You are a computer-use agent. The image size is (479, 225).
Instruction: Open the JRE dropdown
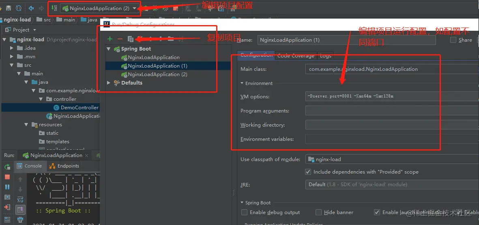tap(392, 185)
